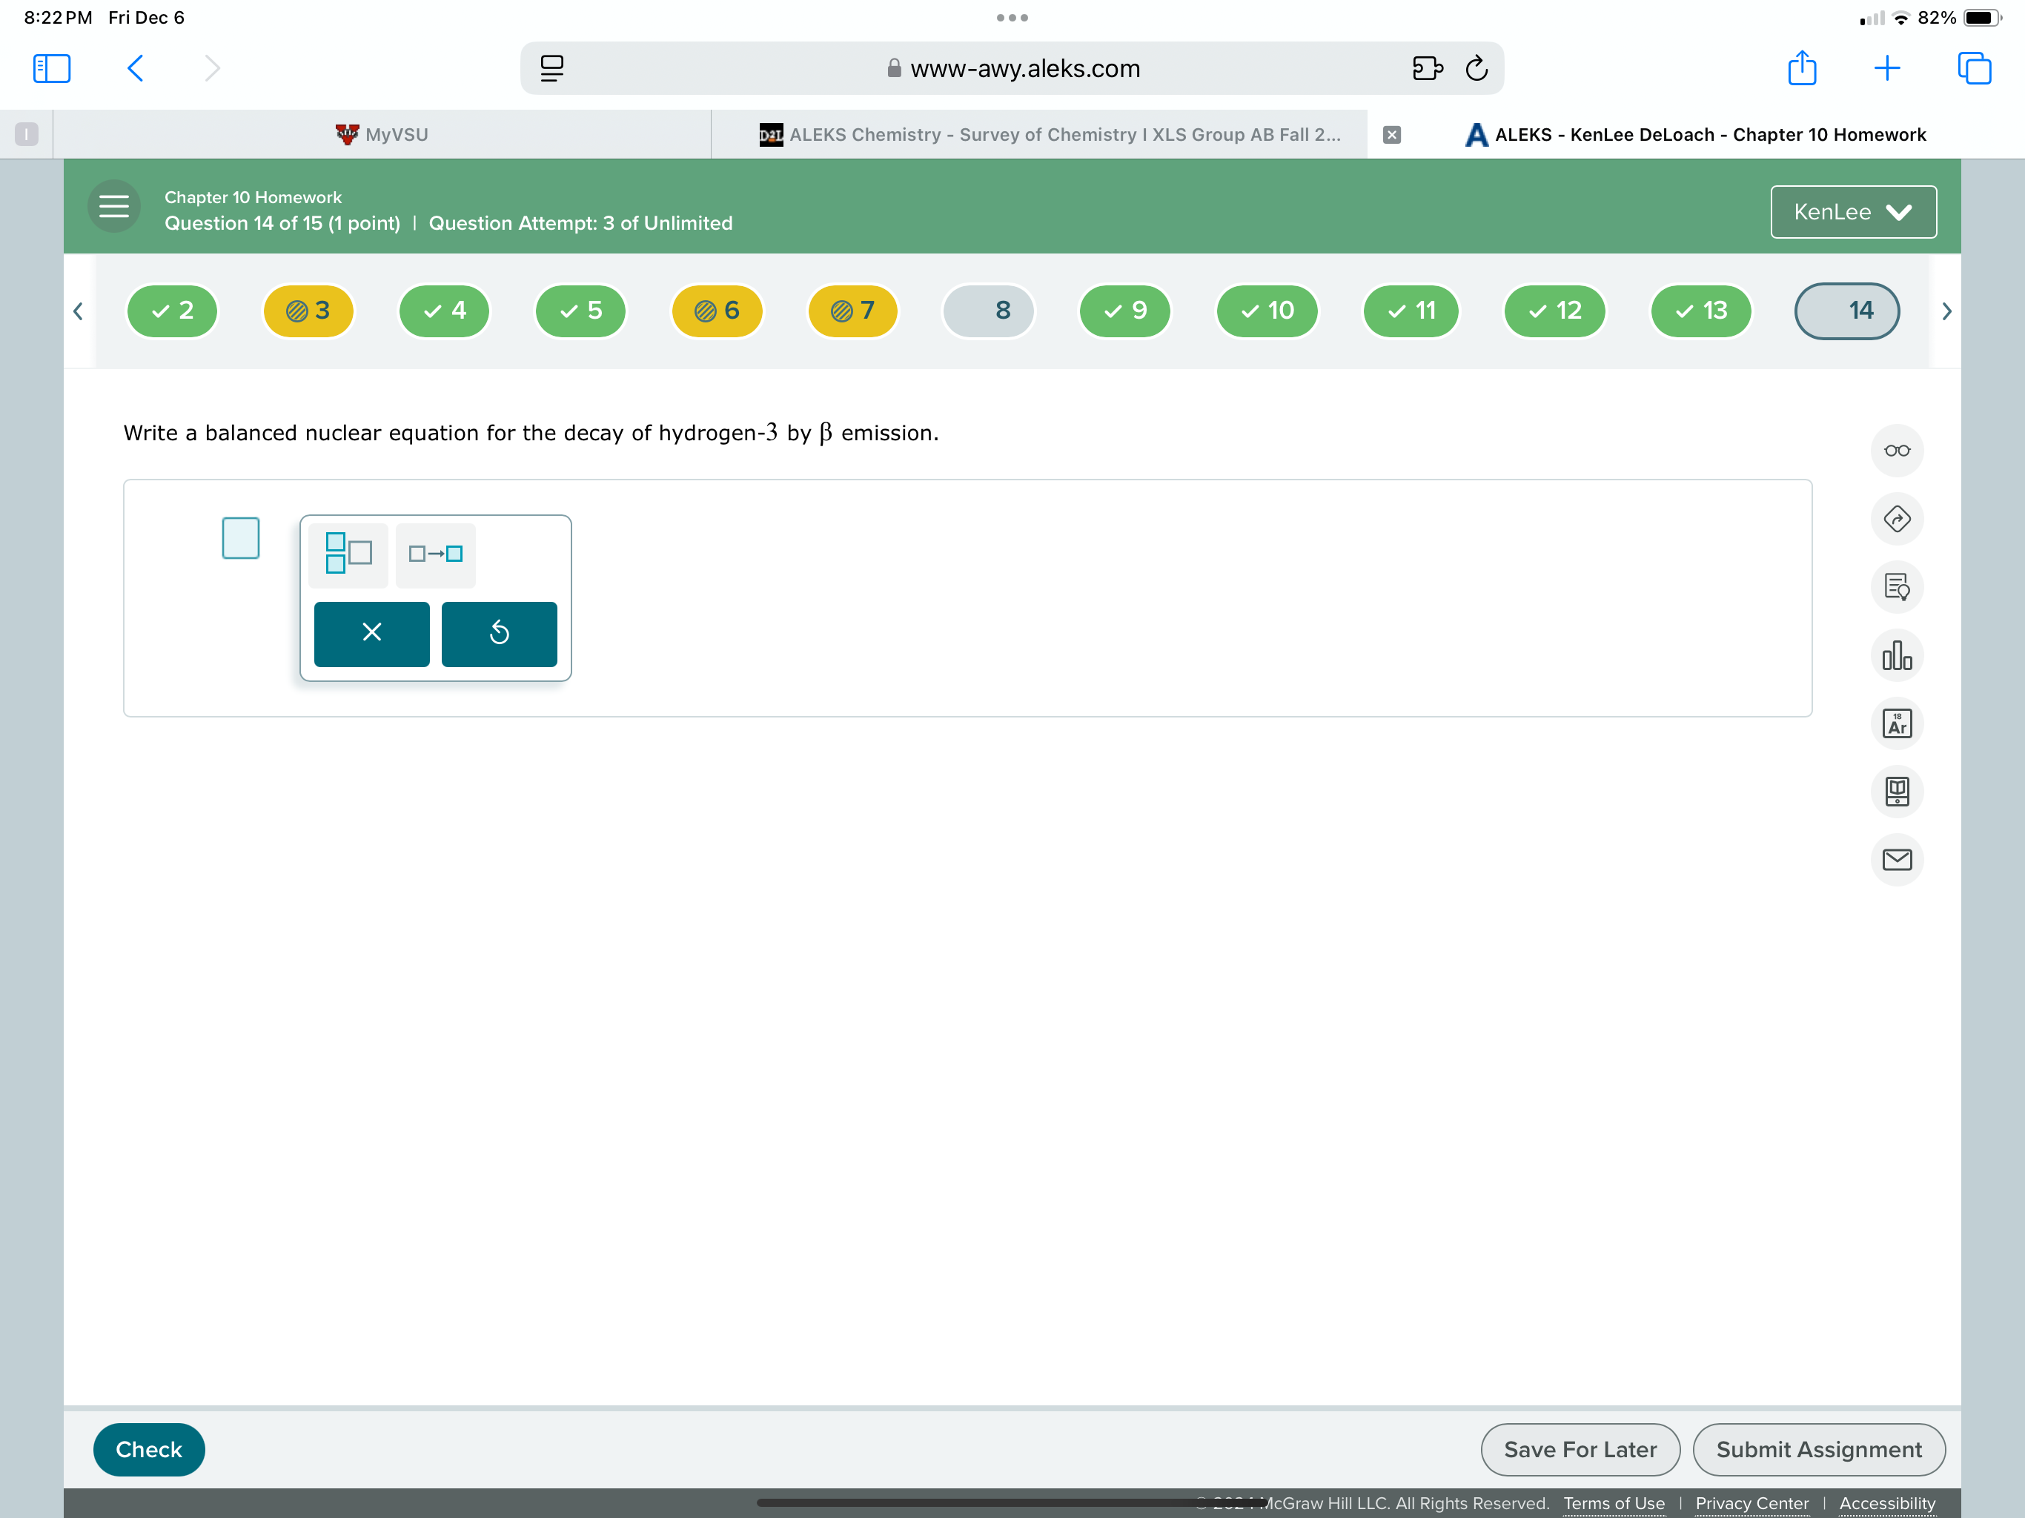This screenshot has width=2025, height=1518.
Task: Click the bar chart data icon
Action: pos(1896,655)
